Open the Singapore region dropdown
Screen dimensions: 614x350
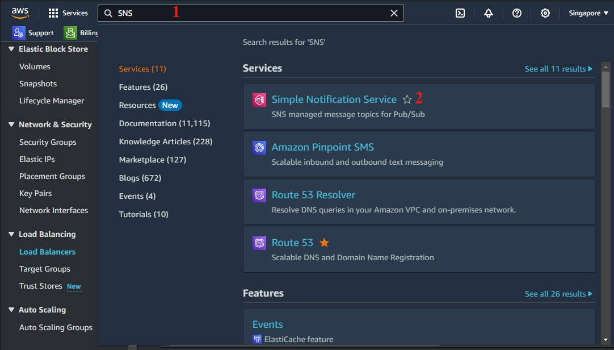click(588, 13)
